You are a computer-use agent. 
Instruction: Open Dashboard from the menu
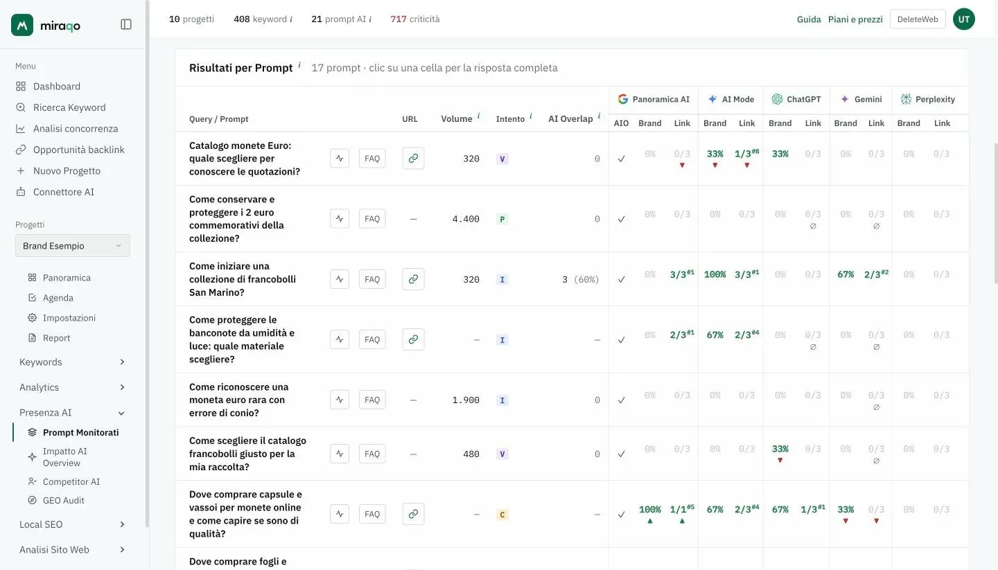click(x=57, y=87)
